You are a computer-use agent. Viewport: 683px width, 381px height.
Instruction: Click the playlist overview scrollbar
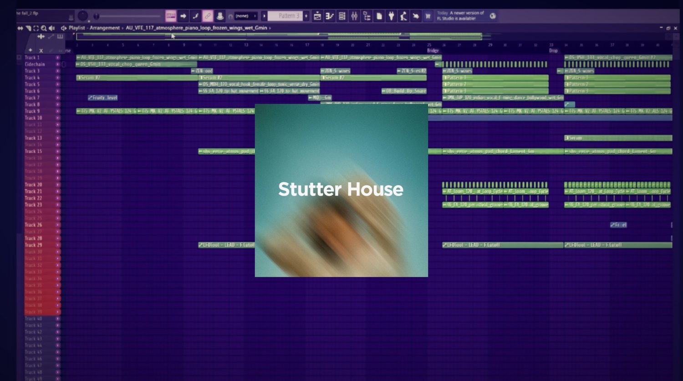coord(279,36)
